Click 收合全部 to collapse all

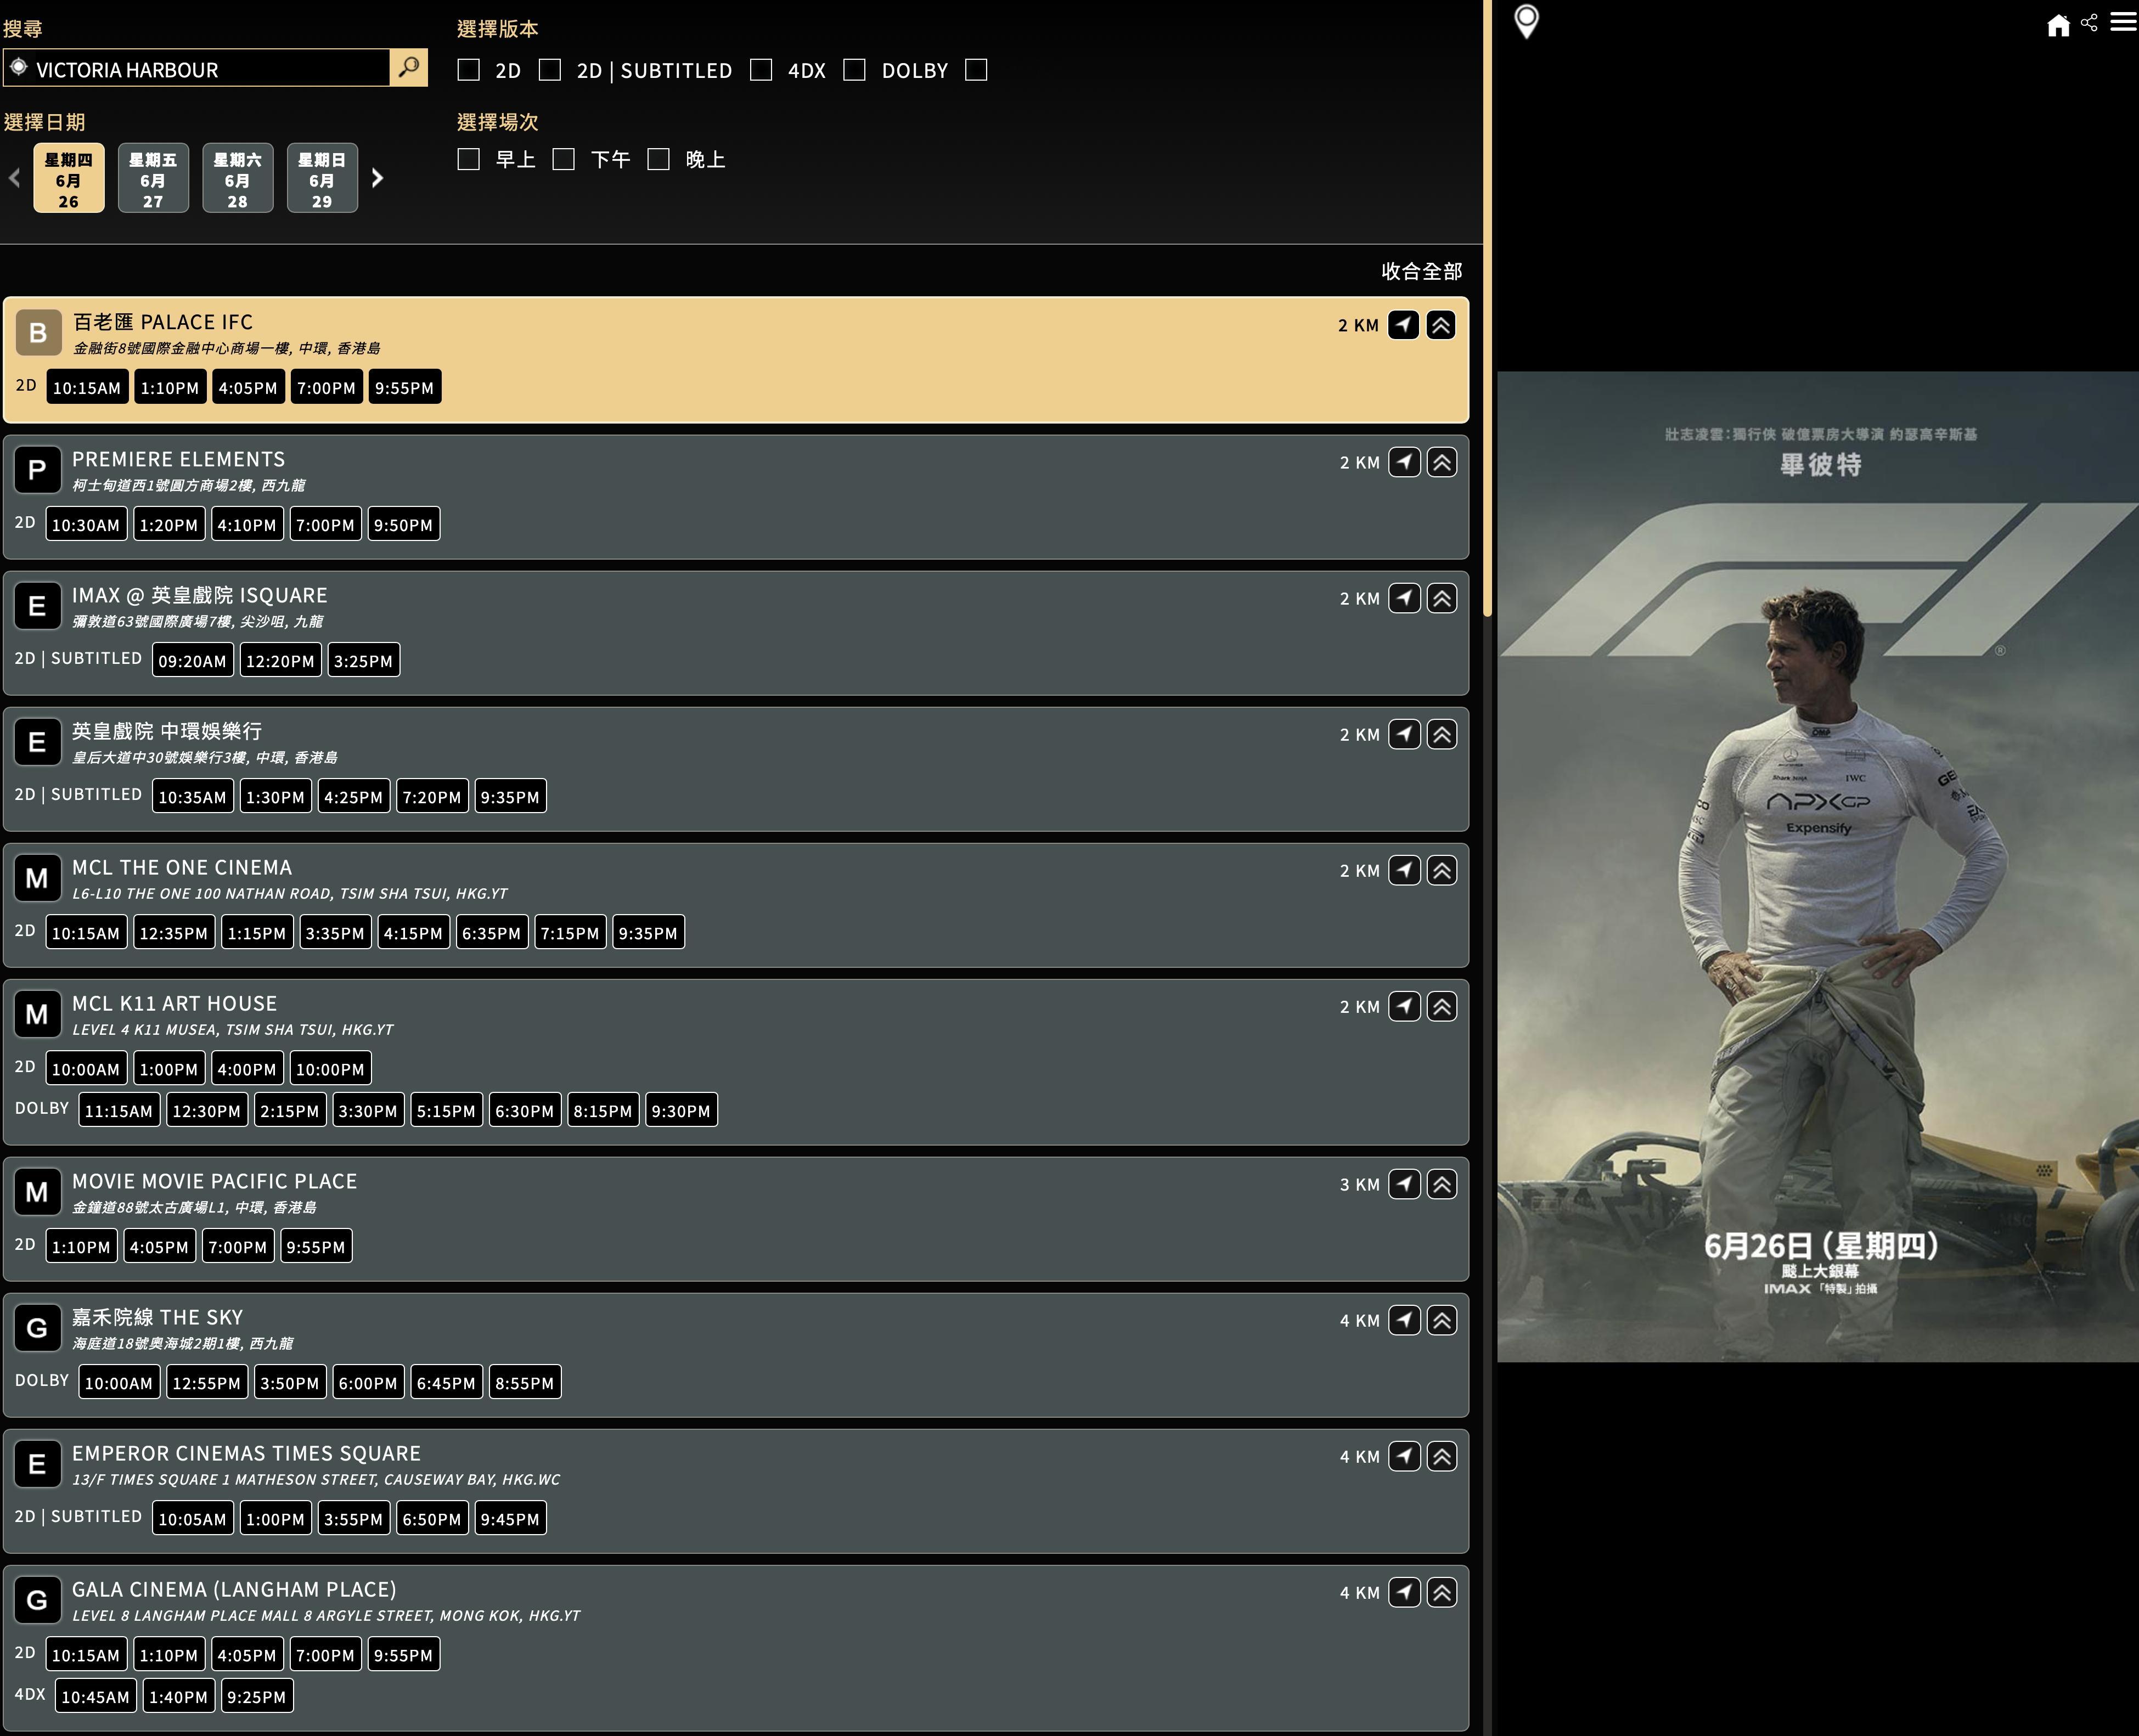pyautogui.click(x=1421, y=271)
